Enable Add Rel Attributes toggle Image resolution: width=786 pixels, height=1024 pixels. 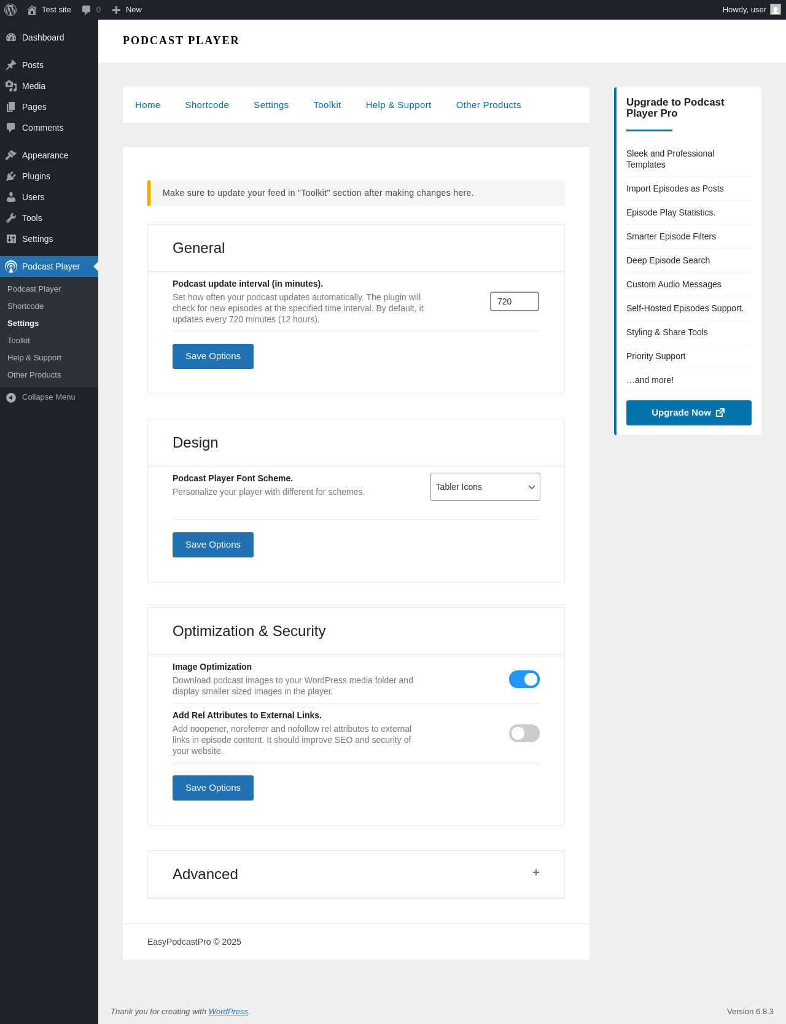[x=524, y=733]
